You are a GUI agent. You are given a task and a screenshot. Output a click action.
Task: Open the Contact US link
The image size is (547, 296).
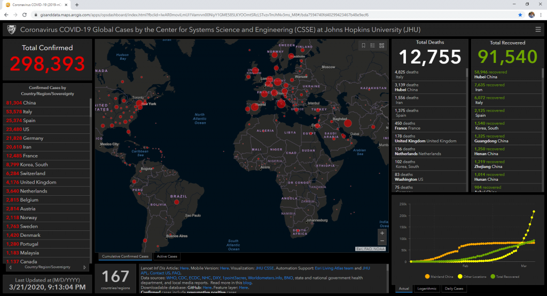(x=160, y=273)
